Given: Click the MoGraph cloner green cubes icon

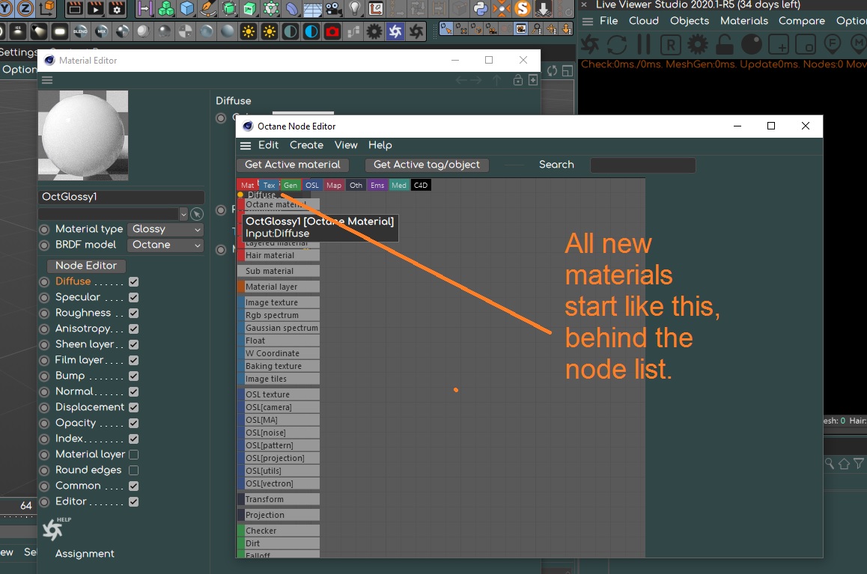Looking at the screenshot, I should [x=166, y=8].
